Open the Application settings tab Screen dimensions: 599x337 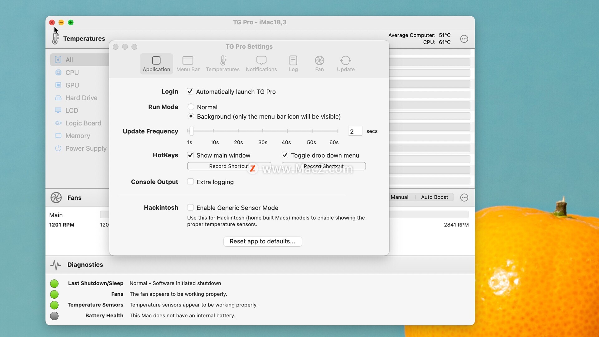tap(156, 64)
